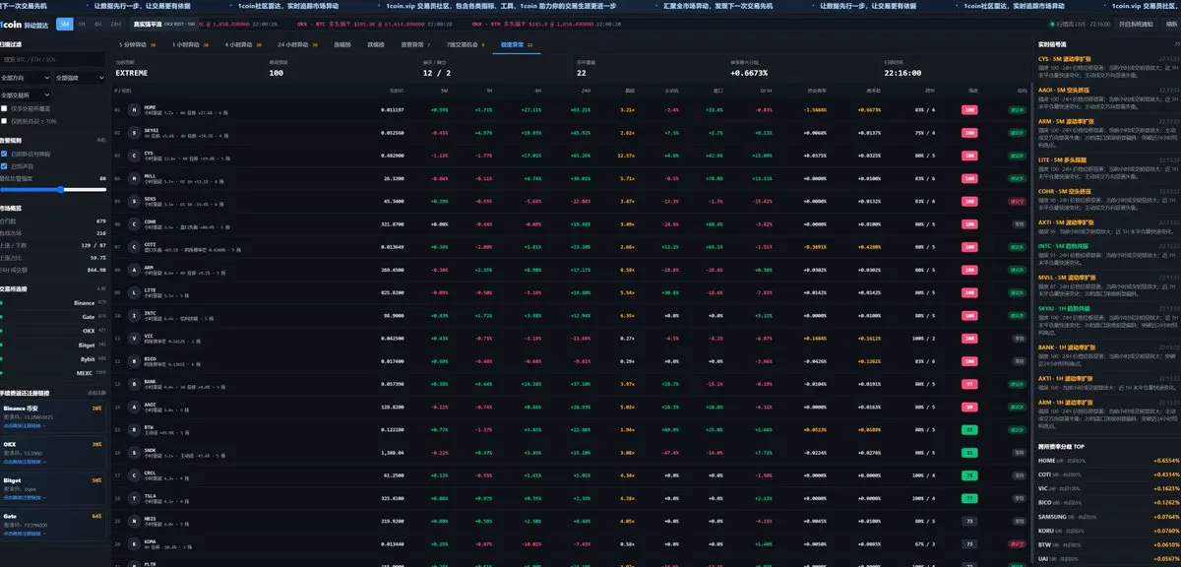This screenshot has height=567, width=1181.
Task: Uncheck the enable sound checkbox
Action: (x=4, y=165)
